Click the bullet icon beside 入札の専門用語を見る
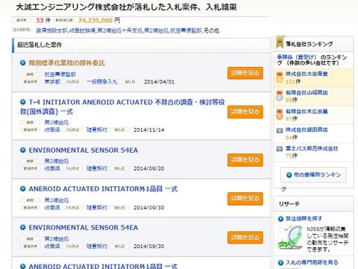This screenshot has height=269, width=358. tap(280, 262)
